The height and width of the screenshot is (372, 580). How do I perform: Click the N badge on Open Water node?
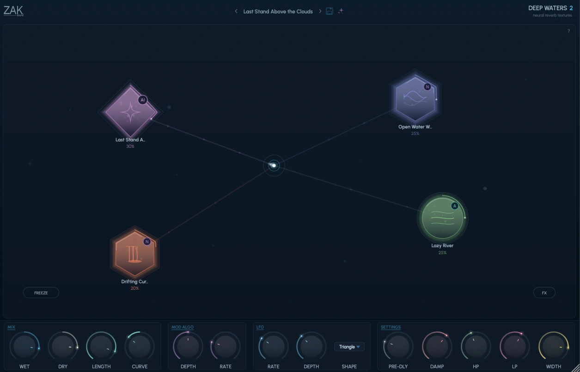pyautogui.click(x=427, y=87)
